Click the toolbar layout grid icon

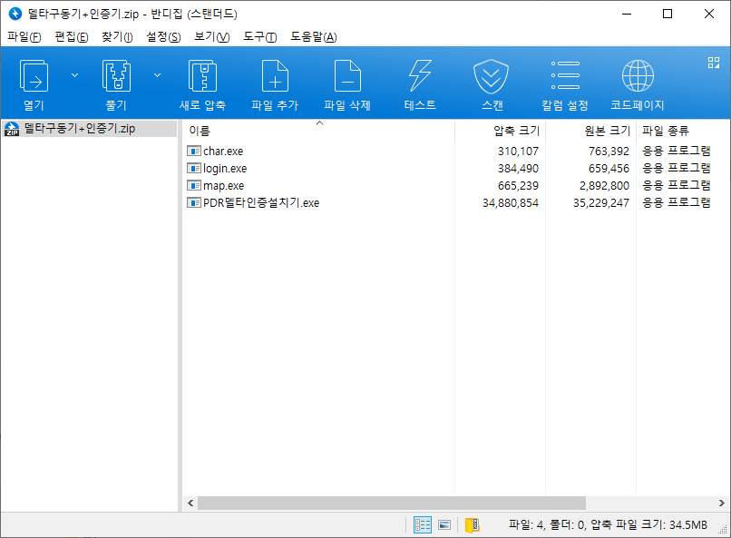(x=713, y=63)
